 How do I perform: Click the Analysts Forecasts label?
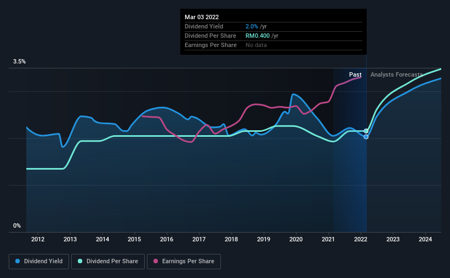click(x=397, y=74)
